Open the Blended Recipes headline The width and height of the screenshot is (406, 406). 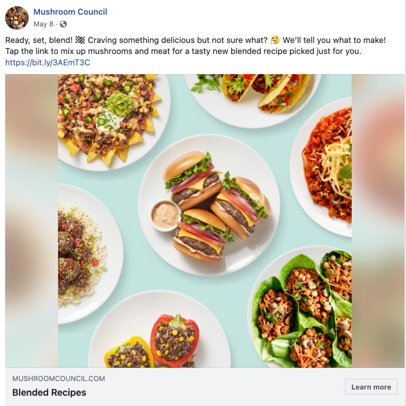click(49, 393)
